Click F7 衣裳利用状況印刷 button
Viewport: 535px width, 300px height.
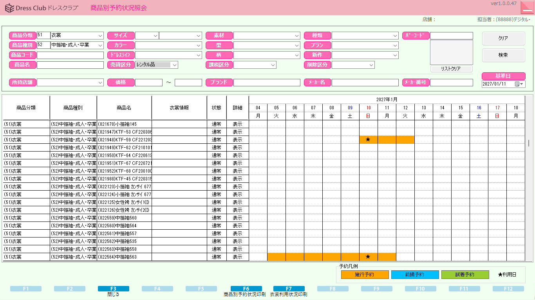coord(289,289)
